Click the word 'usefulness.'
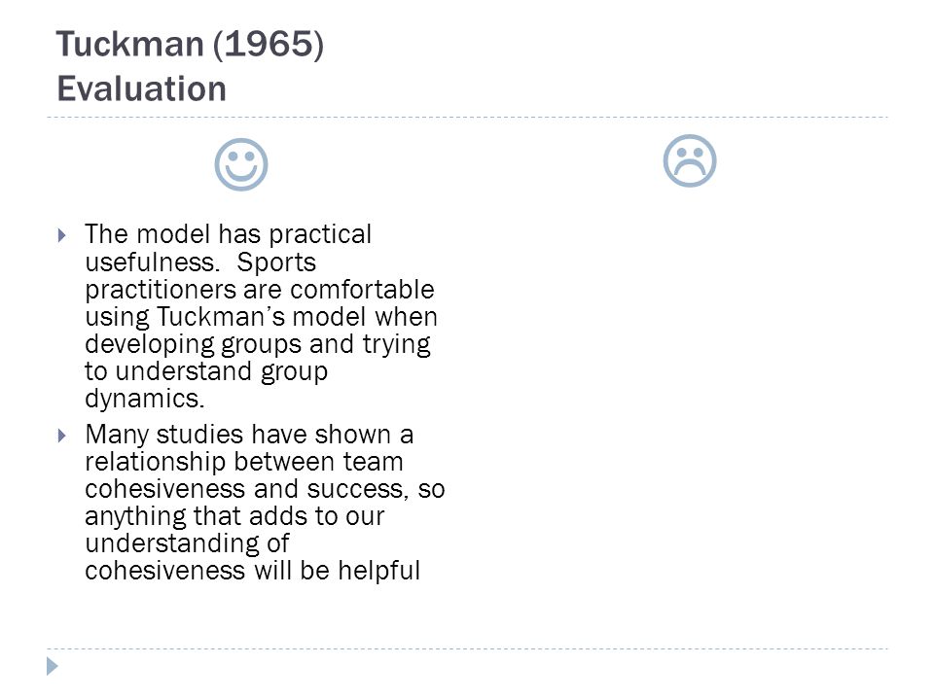 tap(153, 262)
